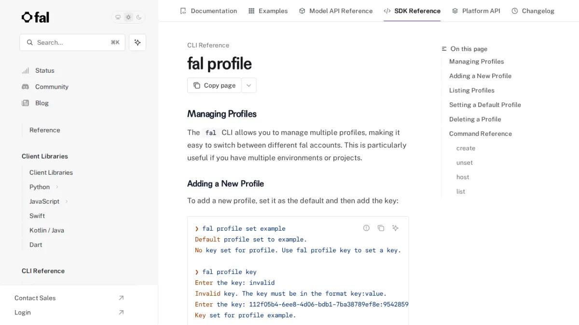
Task: Click the Examples grid icon
Action: (x=251, y=11)
